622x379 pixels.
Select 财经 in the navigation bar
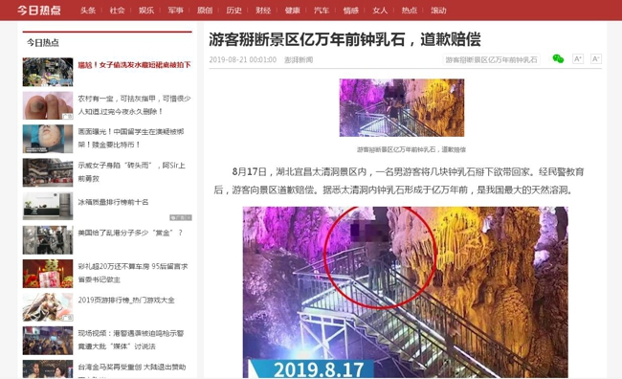[x=263, y=11]
